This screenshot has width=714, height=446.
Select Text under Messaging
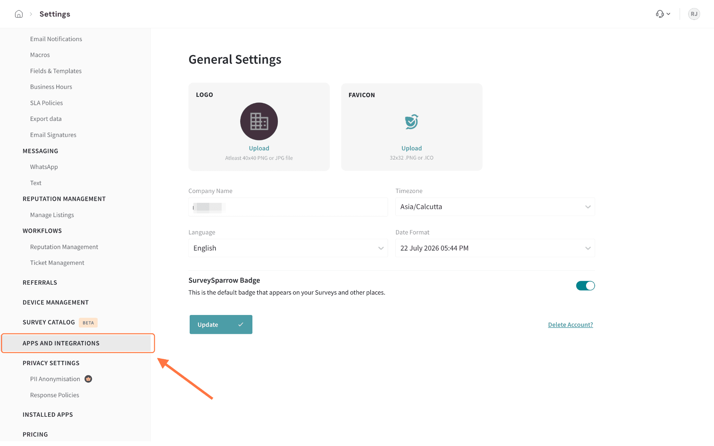click(x=36, y=183)
